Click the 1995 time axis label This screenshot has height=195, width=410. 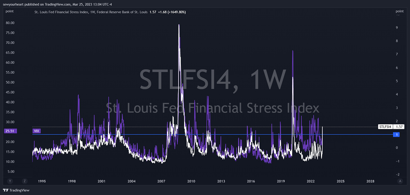coord(42,181)
